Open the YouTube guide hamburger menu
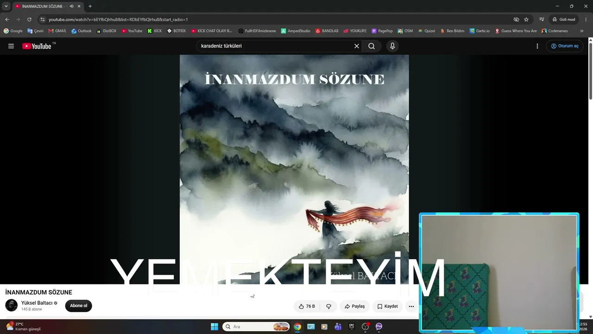The image size is (593, 334). pyautogui.click(x=11, y=46)
